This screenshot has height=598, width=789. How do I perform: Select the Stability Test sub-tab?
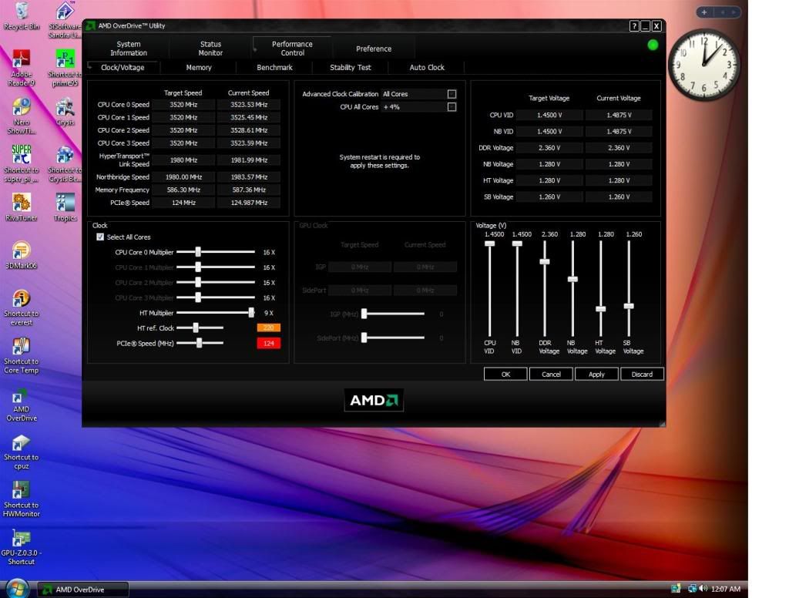[x=351, y=68]
